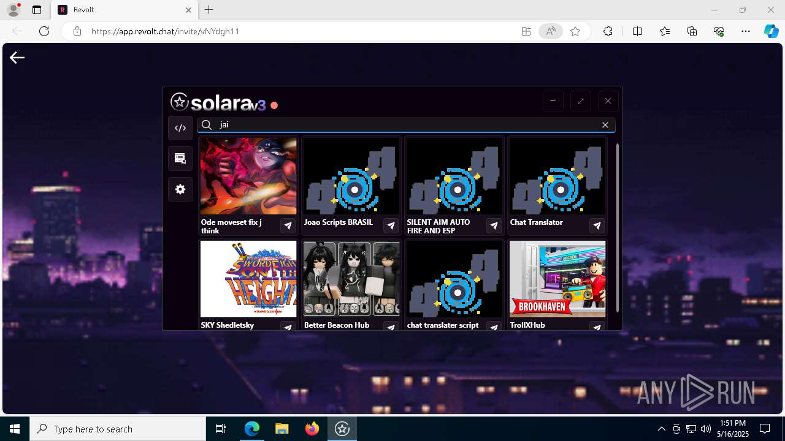This screenshot has height=441, width=785.
Task: Expand the Solara window
Action: [580, 101]
